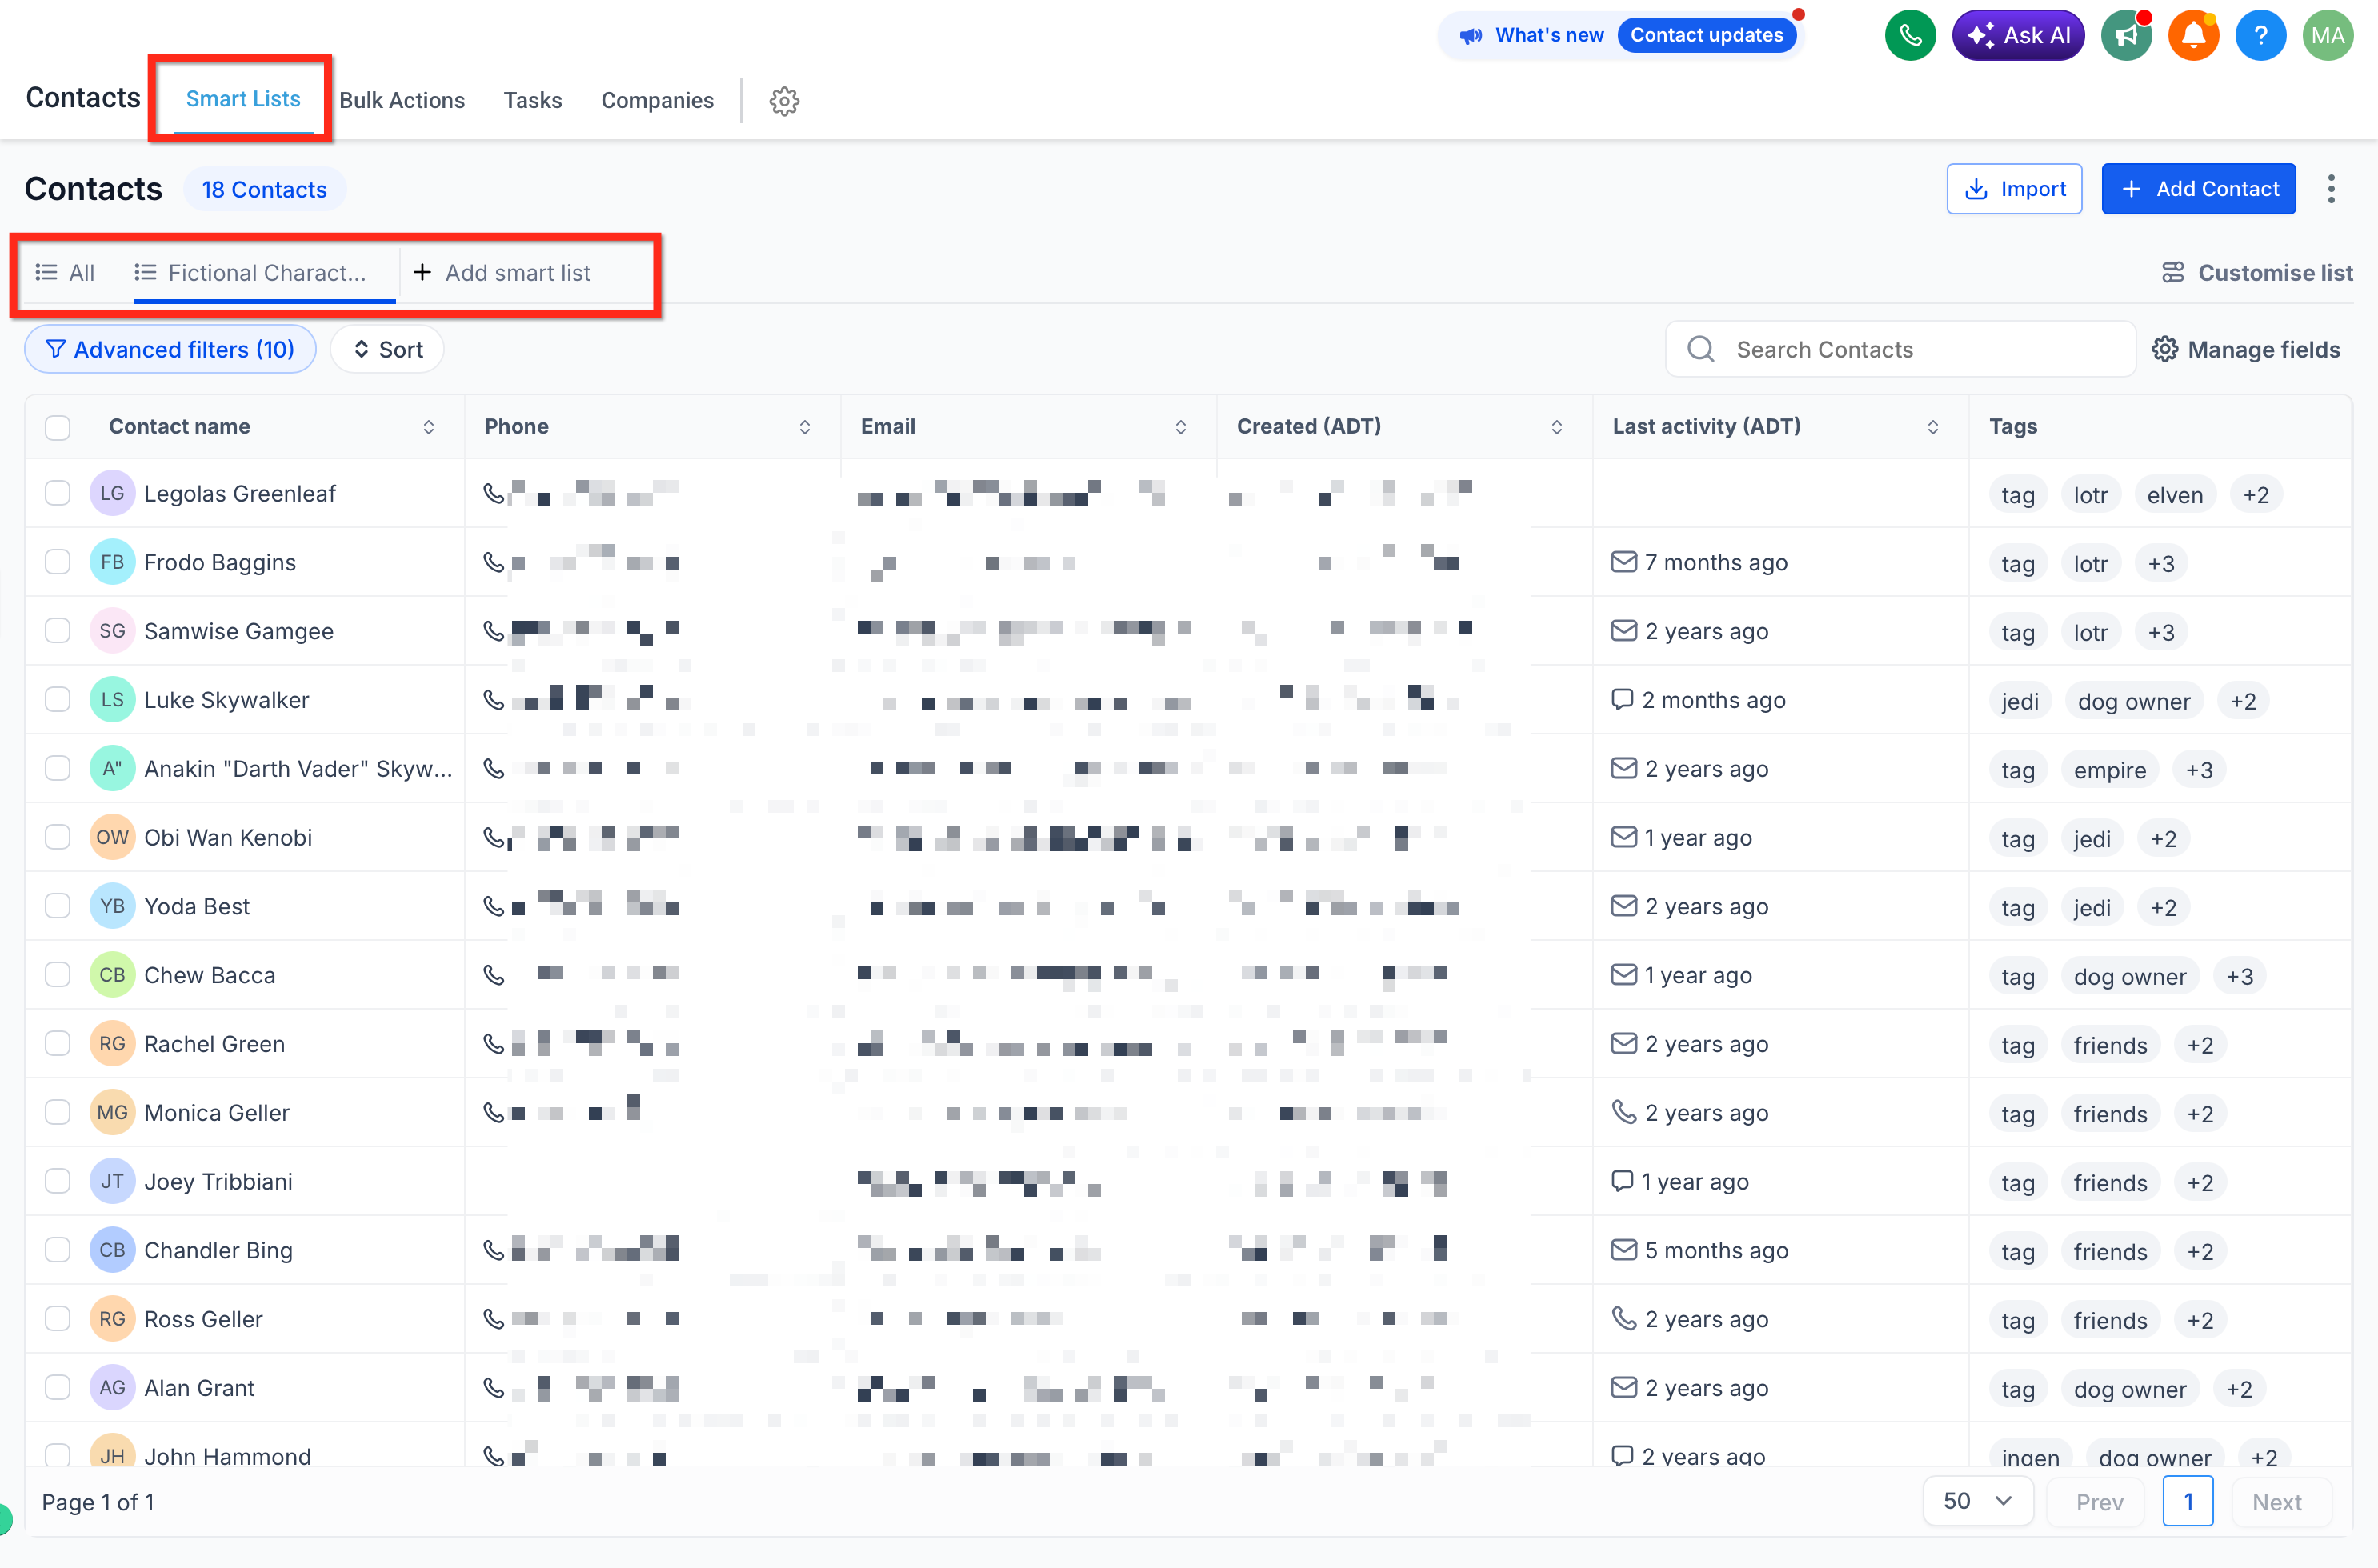This screenshot has width=2378, height=1568.
Task: Open the green phone dialer icon
Action: [1909, 36]
